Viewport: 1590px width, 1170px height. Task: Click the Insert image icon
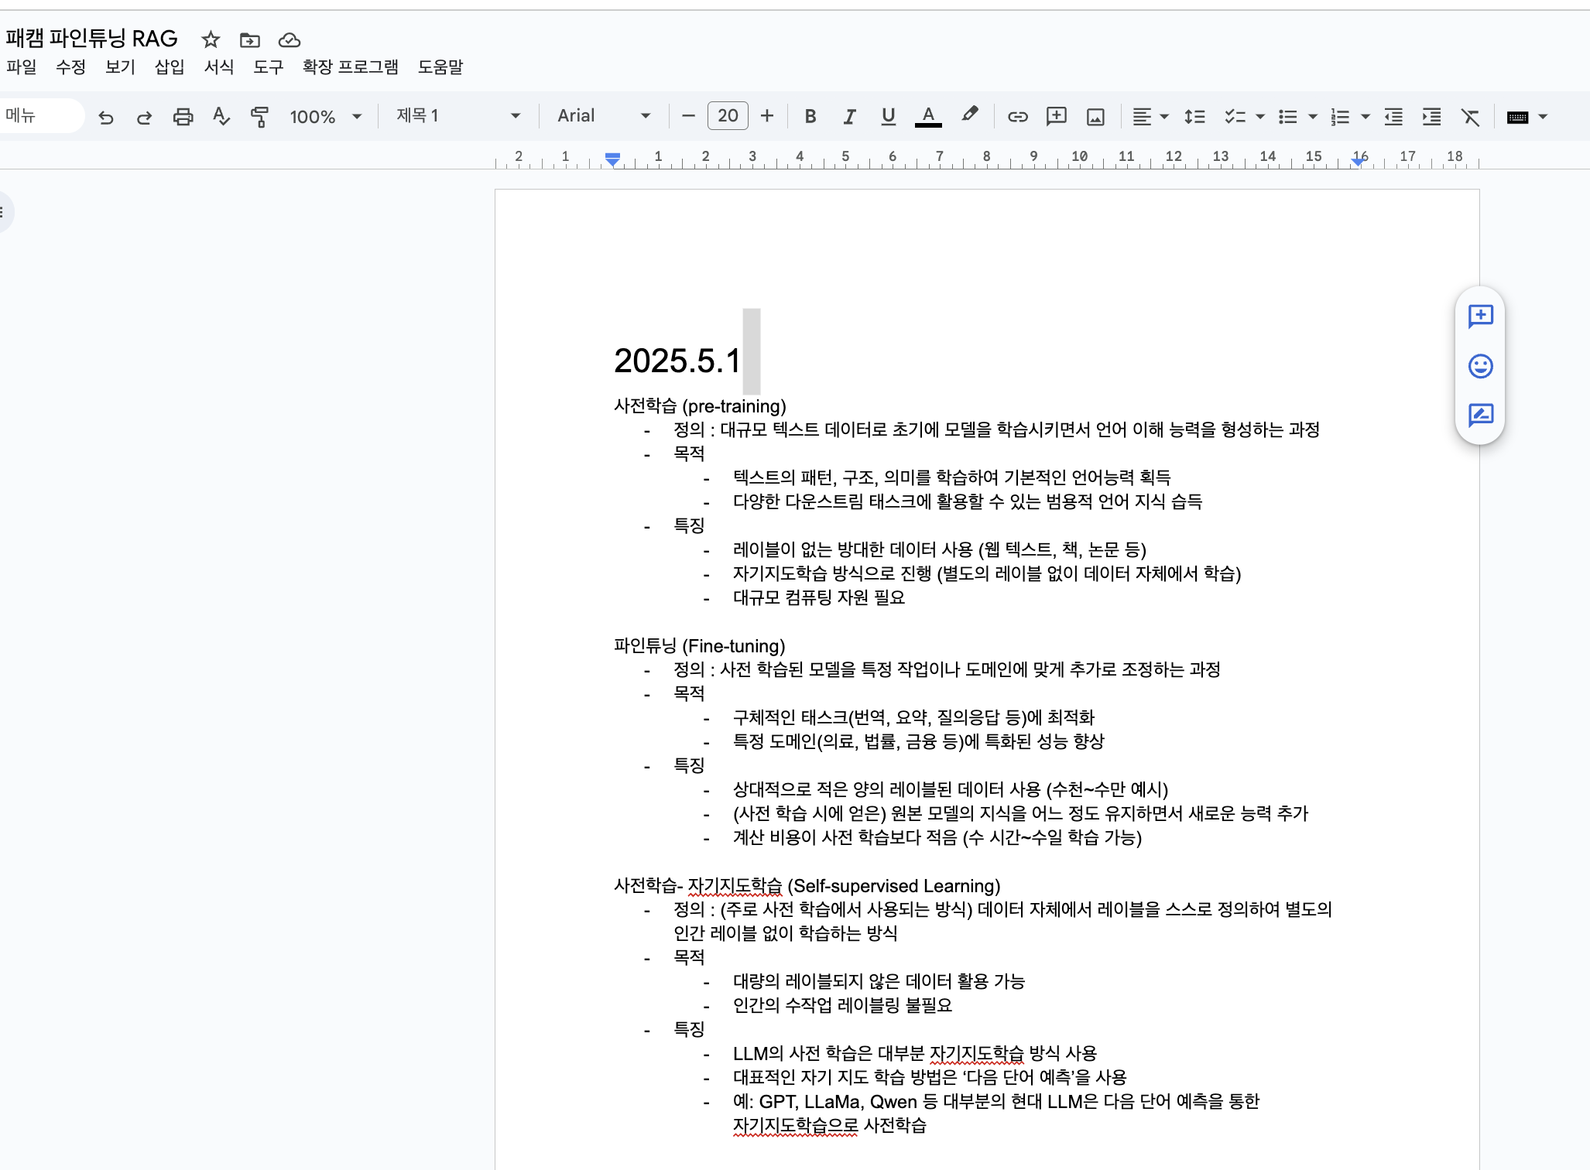click(x=1095, y=117)
